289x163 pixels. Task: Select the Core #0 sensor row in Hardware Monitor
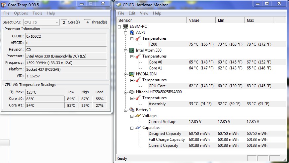coord(217,62)
